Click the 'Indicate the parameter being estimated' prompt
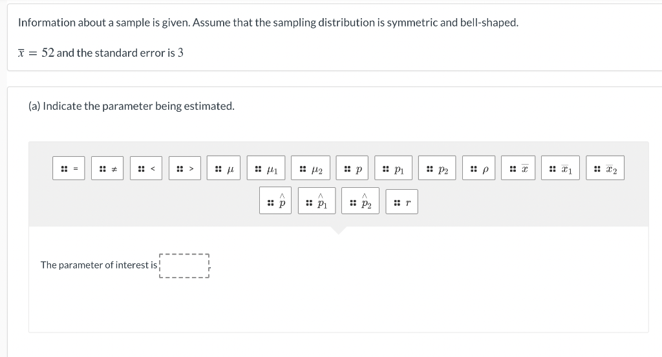662x357 pixels. pyautogui.click(x=132, y=106)
